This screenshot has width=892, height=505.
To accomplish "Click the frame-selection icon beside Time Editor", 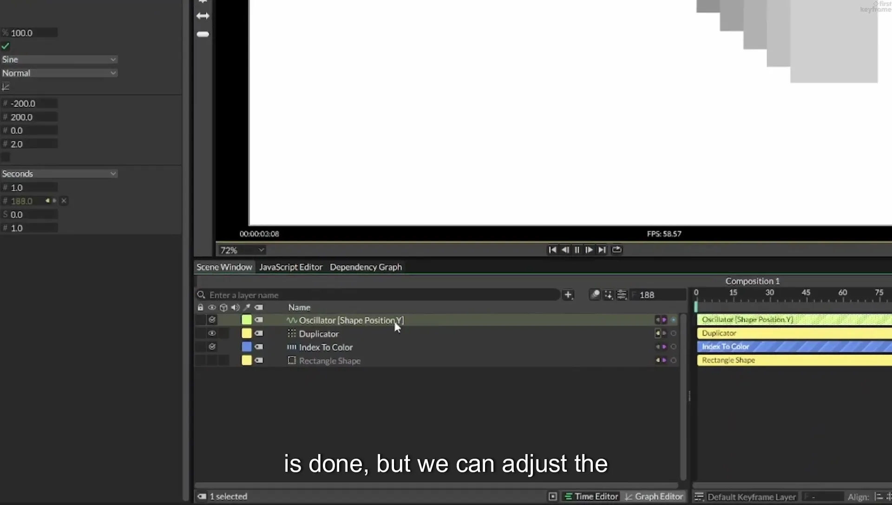I will [553, 497].
